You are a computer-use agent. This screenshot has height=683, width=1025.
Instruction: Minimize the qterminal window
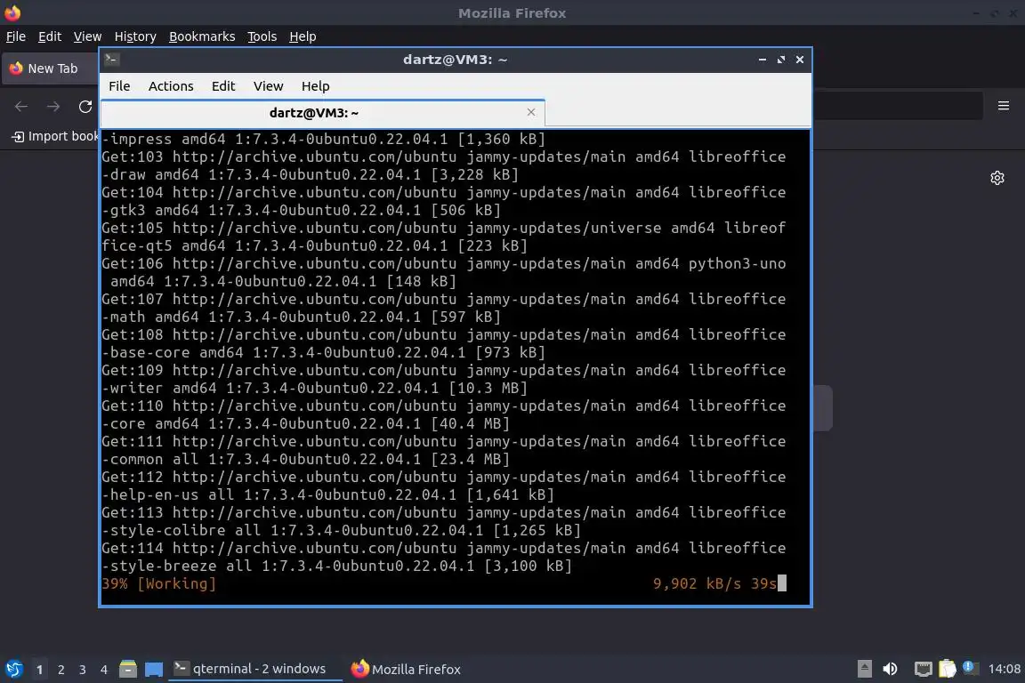click(763, 60)
